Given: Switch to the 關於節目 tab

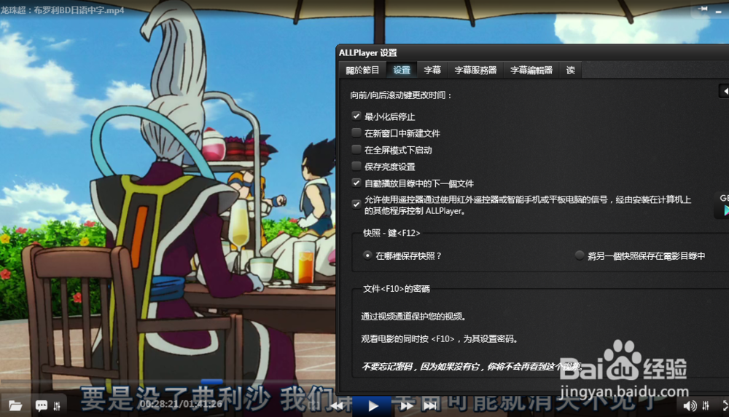Looking at the screenshot, I should (x=362, y=70).
